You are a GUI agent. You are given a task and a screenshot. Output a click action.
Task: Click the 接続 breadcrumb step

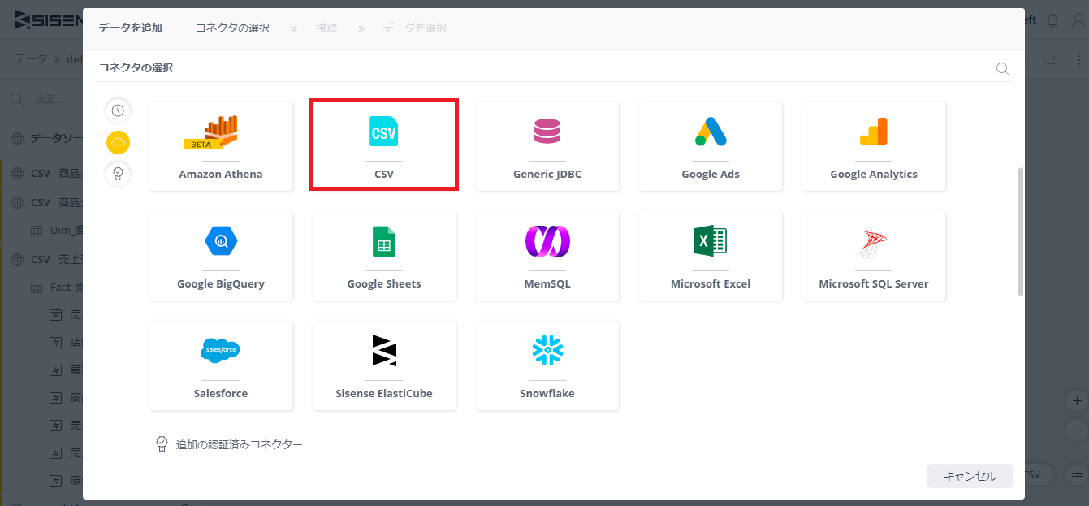326,28
